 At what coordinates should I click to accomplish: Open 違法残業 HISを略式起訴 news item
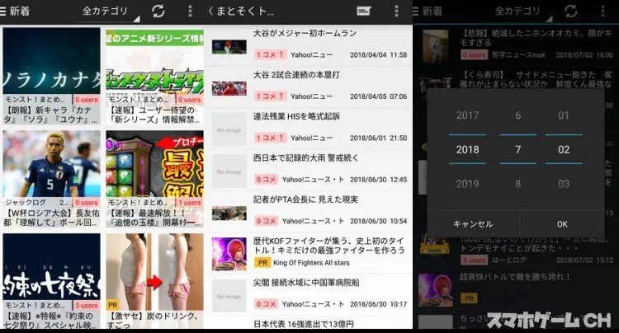(309, 128)
